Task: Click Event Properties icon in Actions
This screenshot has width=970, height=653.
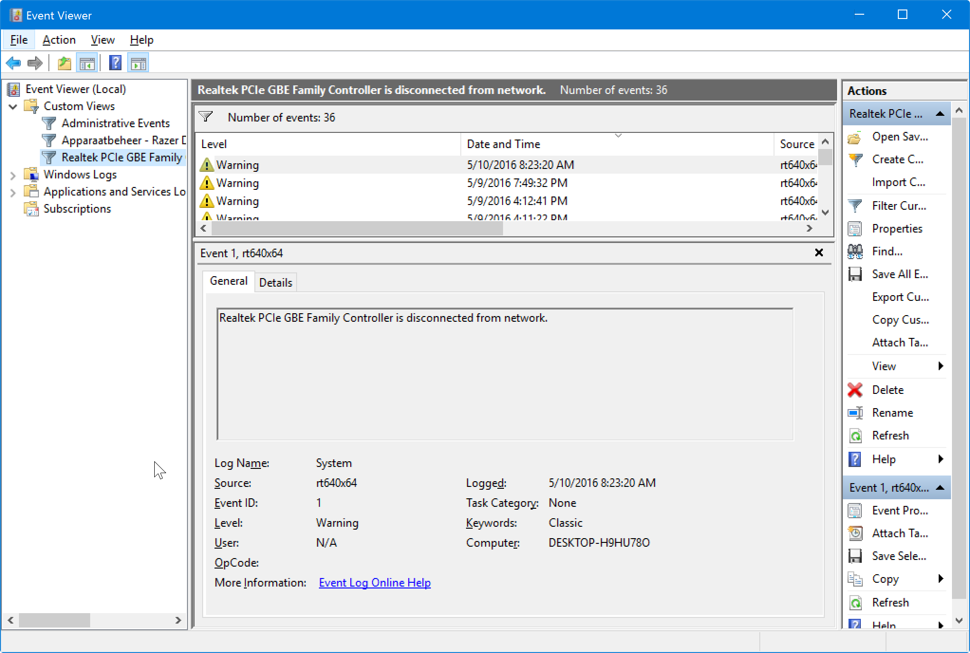Action: click(855, 511)
